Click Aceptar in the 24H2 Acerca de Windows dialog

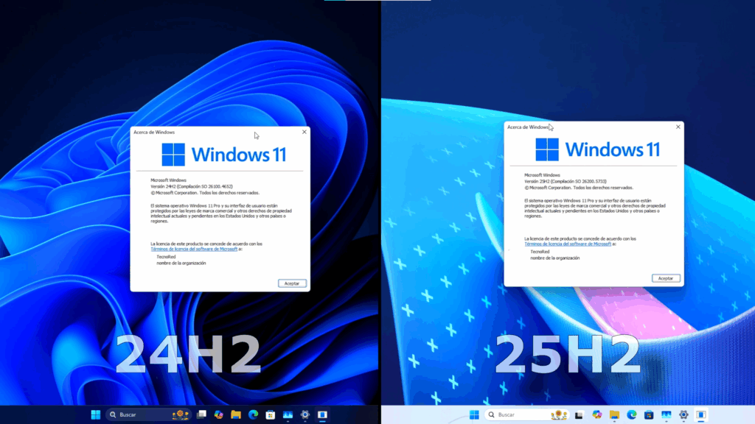pyautogui.click(x=292, y=283)
